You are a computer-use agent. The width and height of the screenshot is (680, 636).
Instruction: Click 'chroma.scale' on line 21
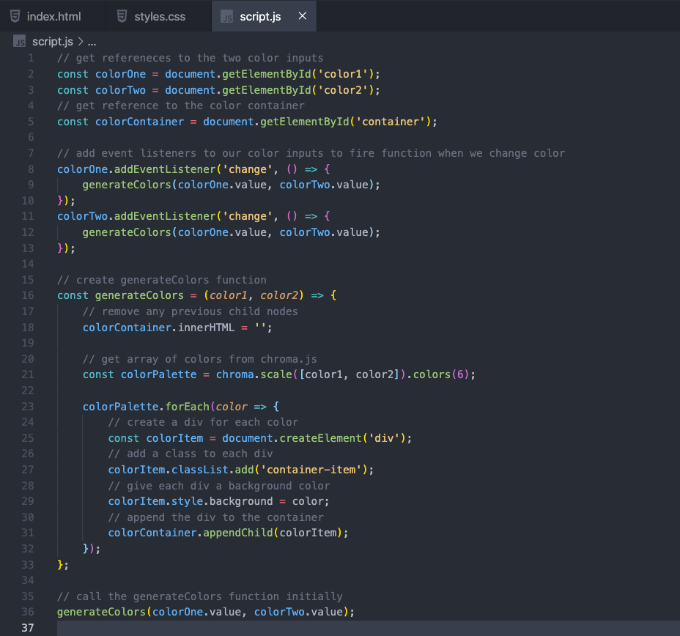(x=254, y=374)
